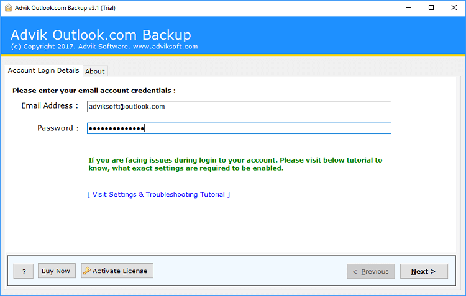466x296 pixels.
Task: Minimize the Advik Outlook.com Backup window
Action: pos(409,7)
